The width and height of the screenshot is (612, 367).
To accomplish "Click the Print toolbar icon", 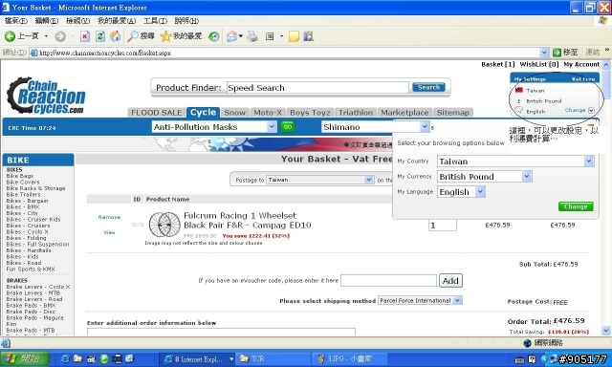I will tap(252, 36).
